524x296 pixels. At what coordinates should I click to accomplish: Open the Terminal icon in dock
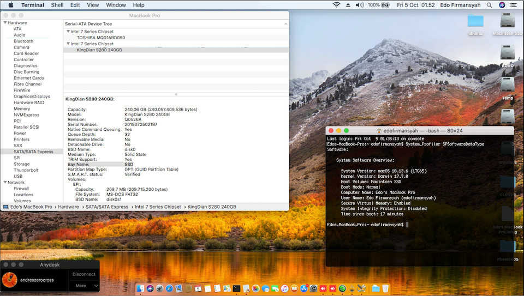click(236, 288)
